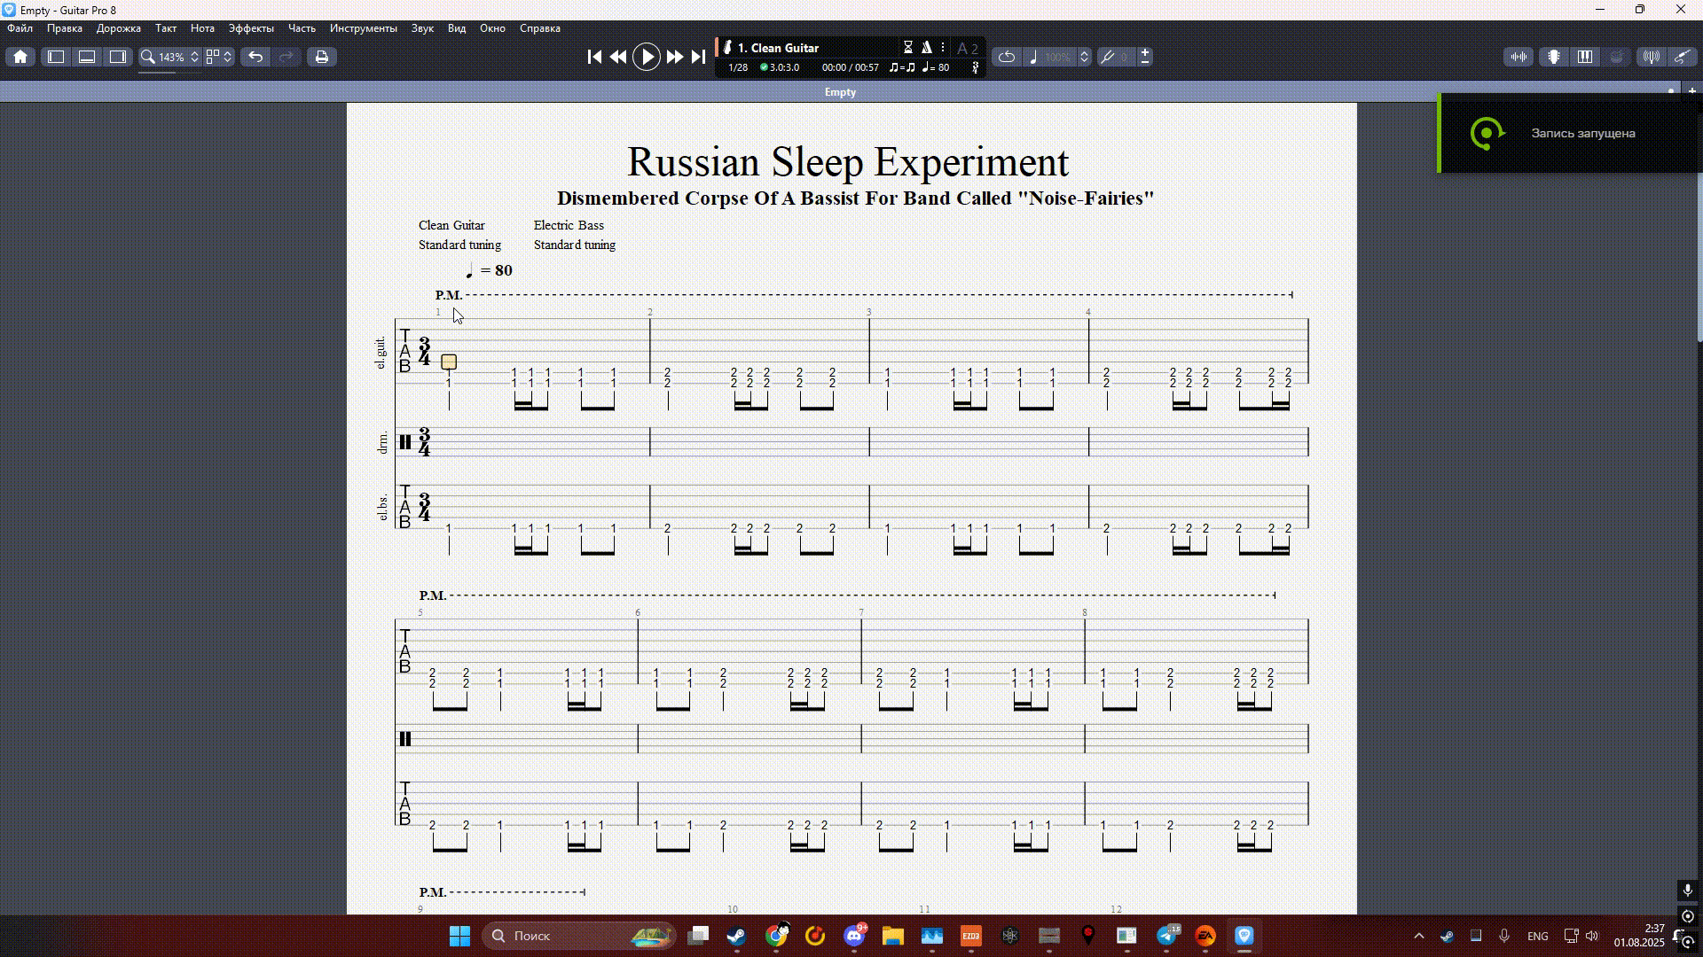Open the piano keyboard view icon

(1585, 57)
